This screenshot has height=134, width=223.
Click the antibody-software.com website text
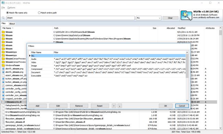(206, 17)
